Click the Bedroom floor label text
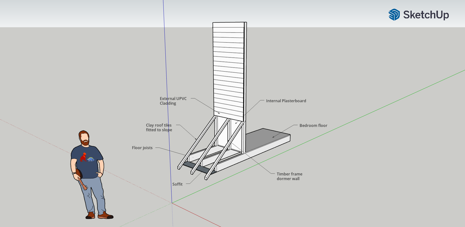The width and height of the screenshot is (465, 227). pyautogui.click(x=313, y=126)
